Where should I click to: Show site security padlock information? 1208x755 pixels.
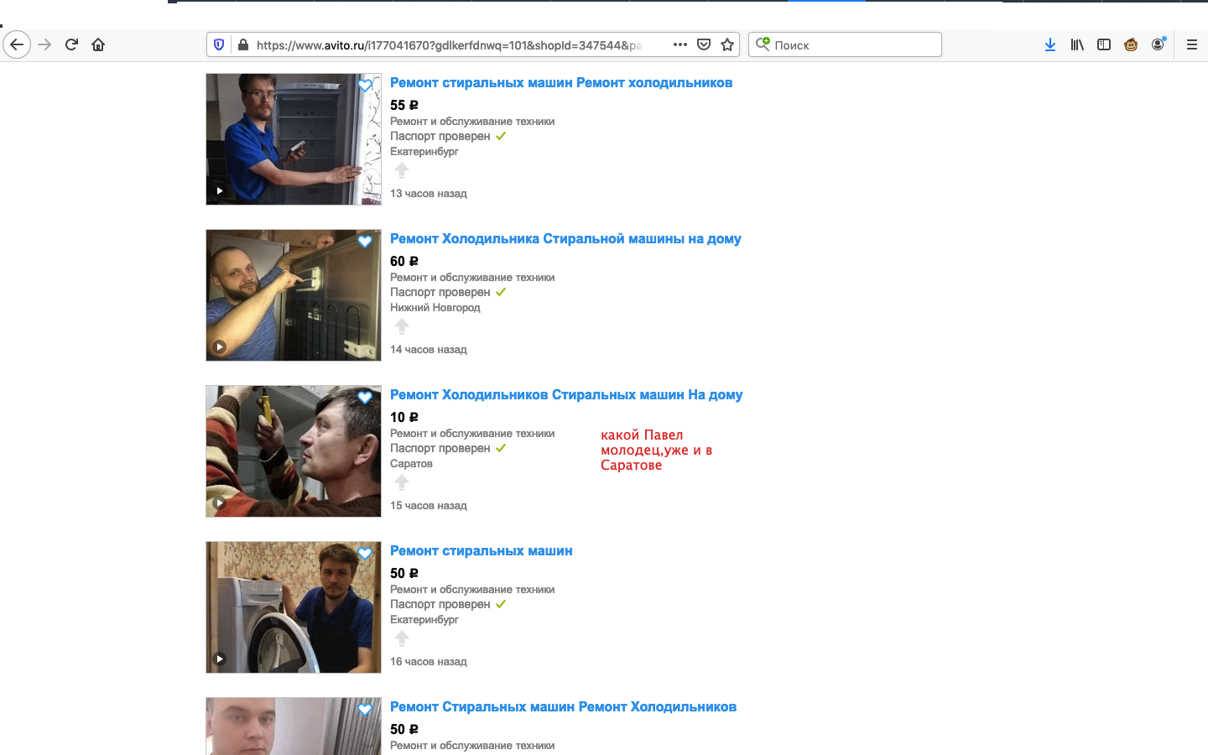pos(242,44)
